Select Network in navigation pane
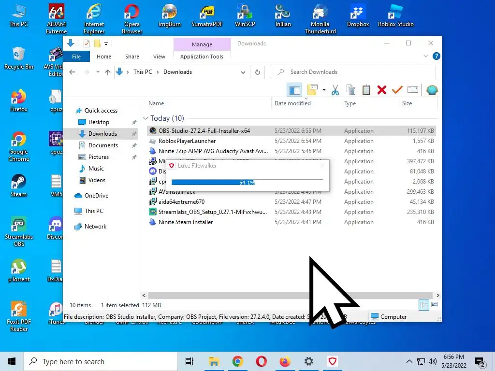 95,227
